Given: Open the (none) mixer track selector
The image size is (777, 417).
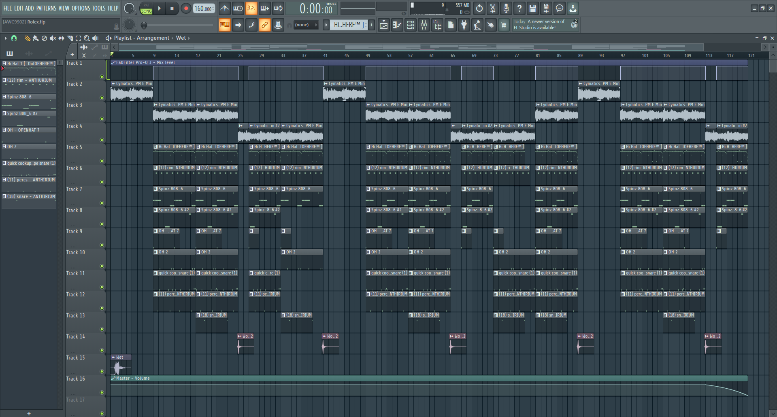Looking at the screenshot, I should tap(306, 25).
